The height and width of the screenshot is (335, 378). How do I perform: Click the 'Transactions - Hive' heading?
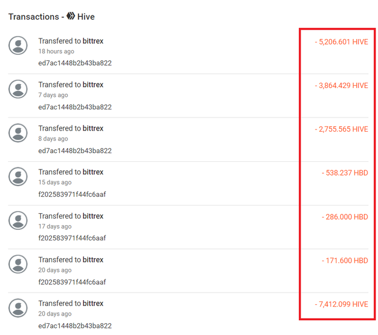pos(51,17)
